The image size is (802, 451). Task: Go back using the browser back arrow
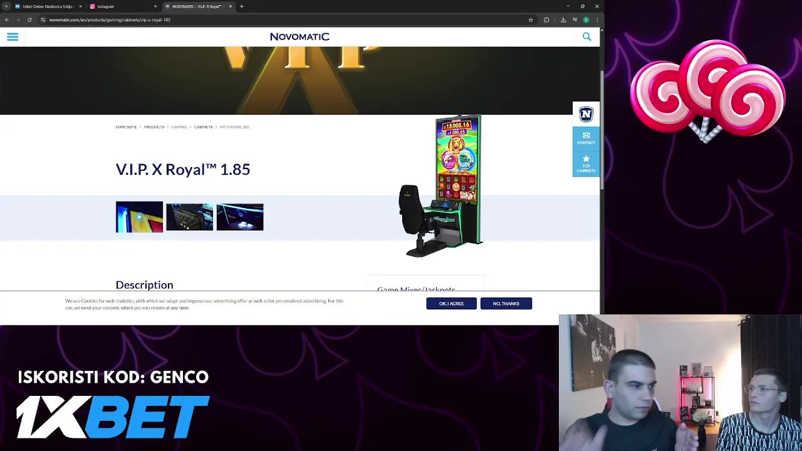pyautogui.click(x=7, y=19)
